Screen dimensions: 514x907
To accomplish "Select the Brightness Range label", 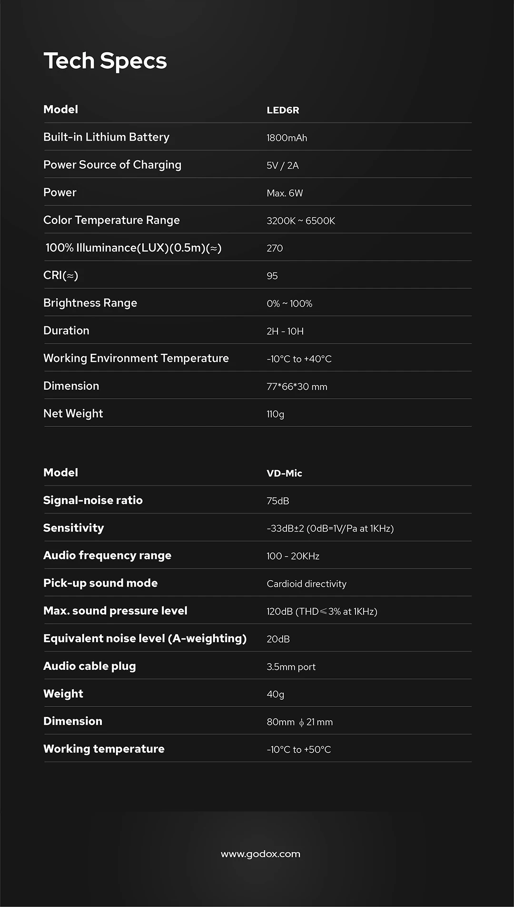I will click(90, 303).
